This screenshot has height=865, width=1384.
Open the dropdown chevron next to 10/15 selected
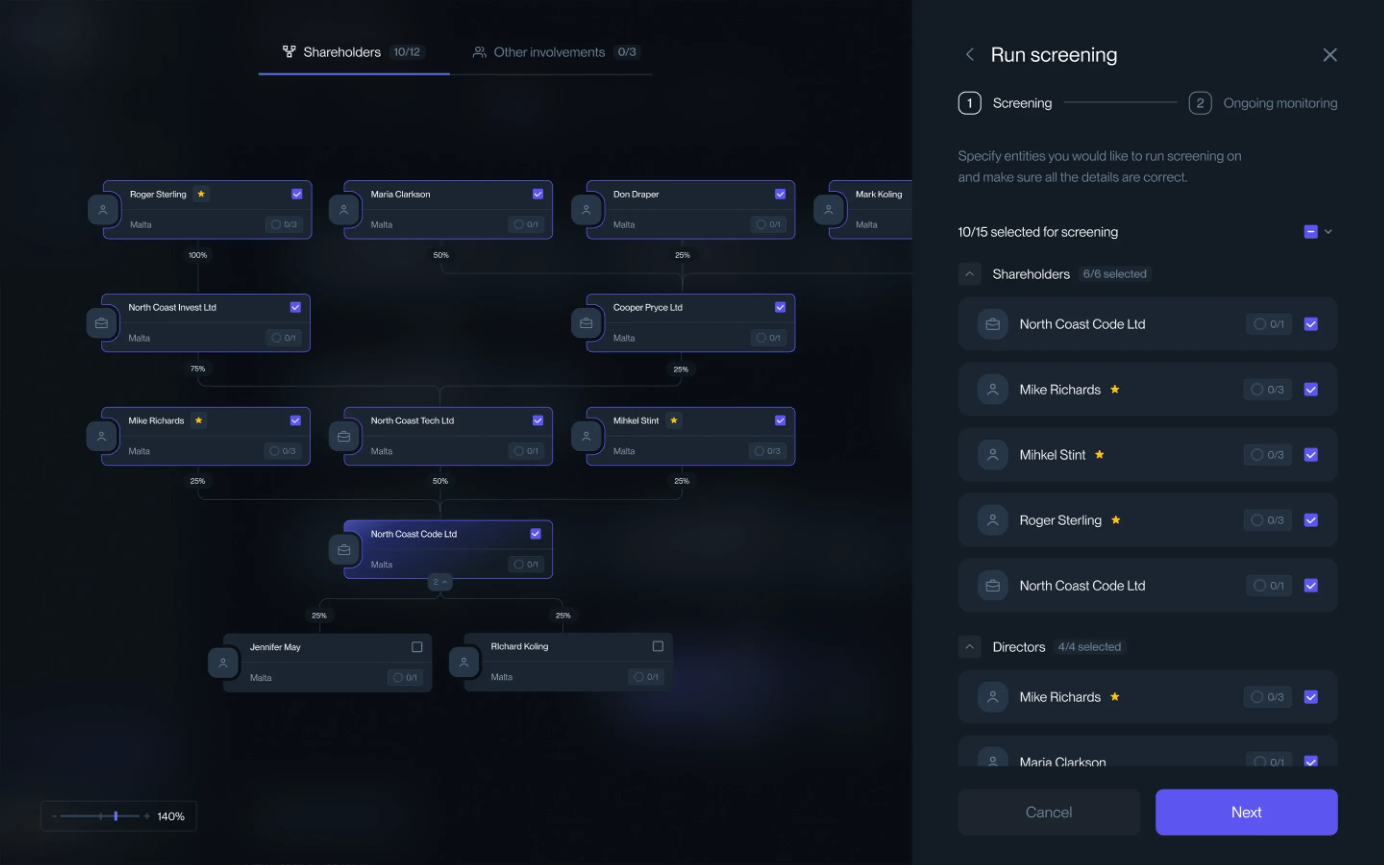tap(1329, 232)
